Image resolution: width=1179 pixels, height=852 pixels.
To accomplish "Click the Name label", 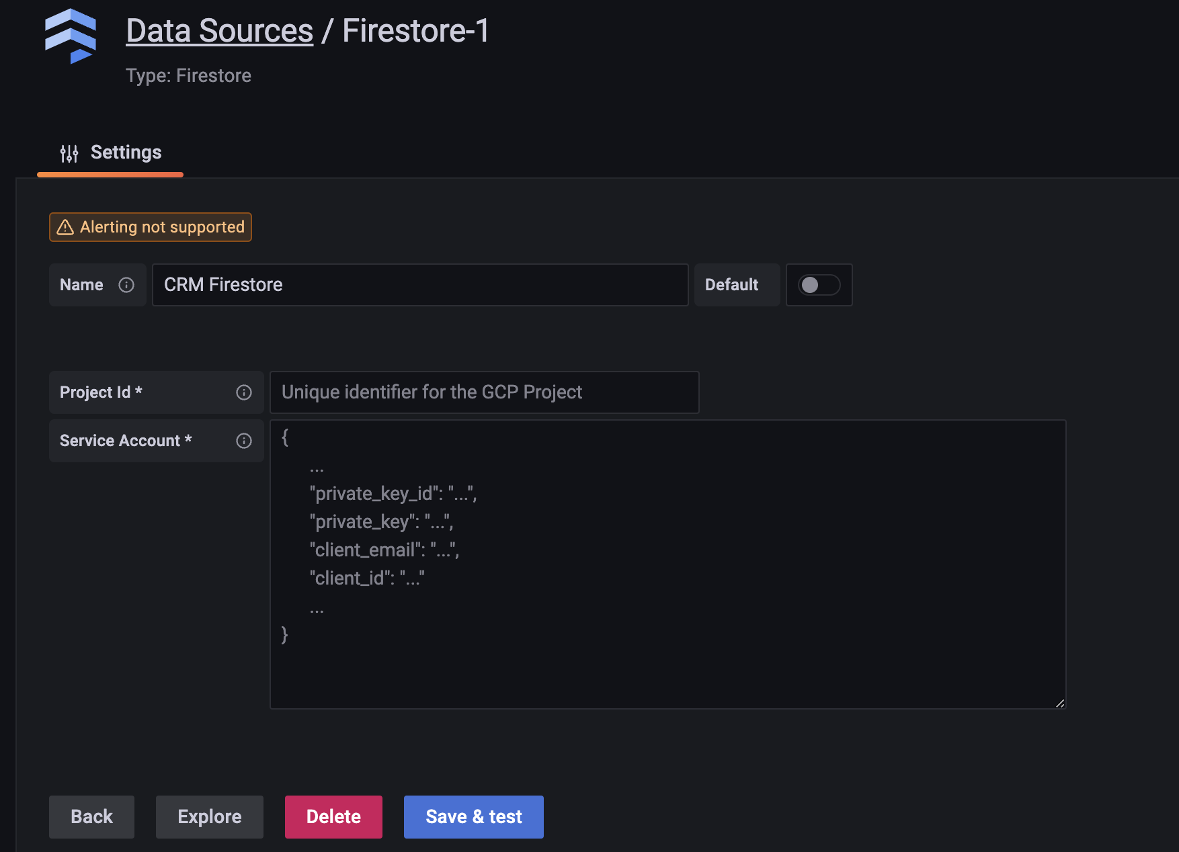I will 81,285.
